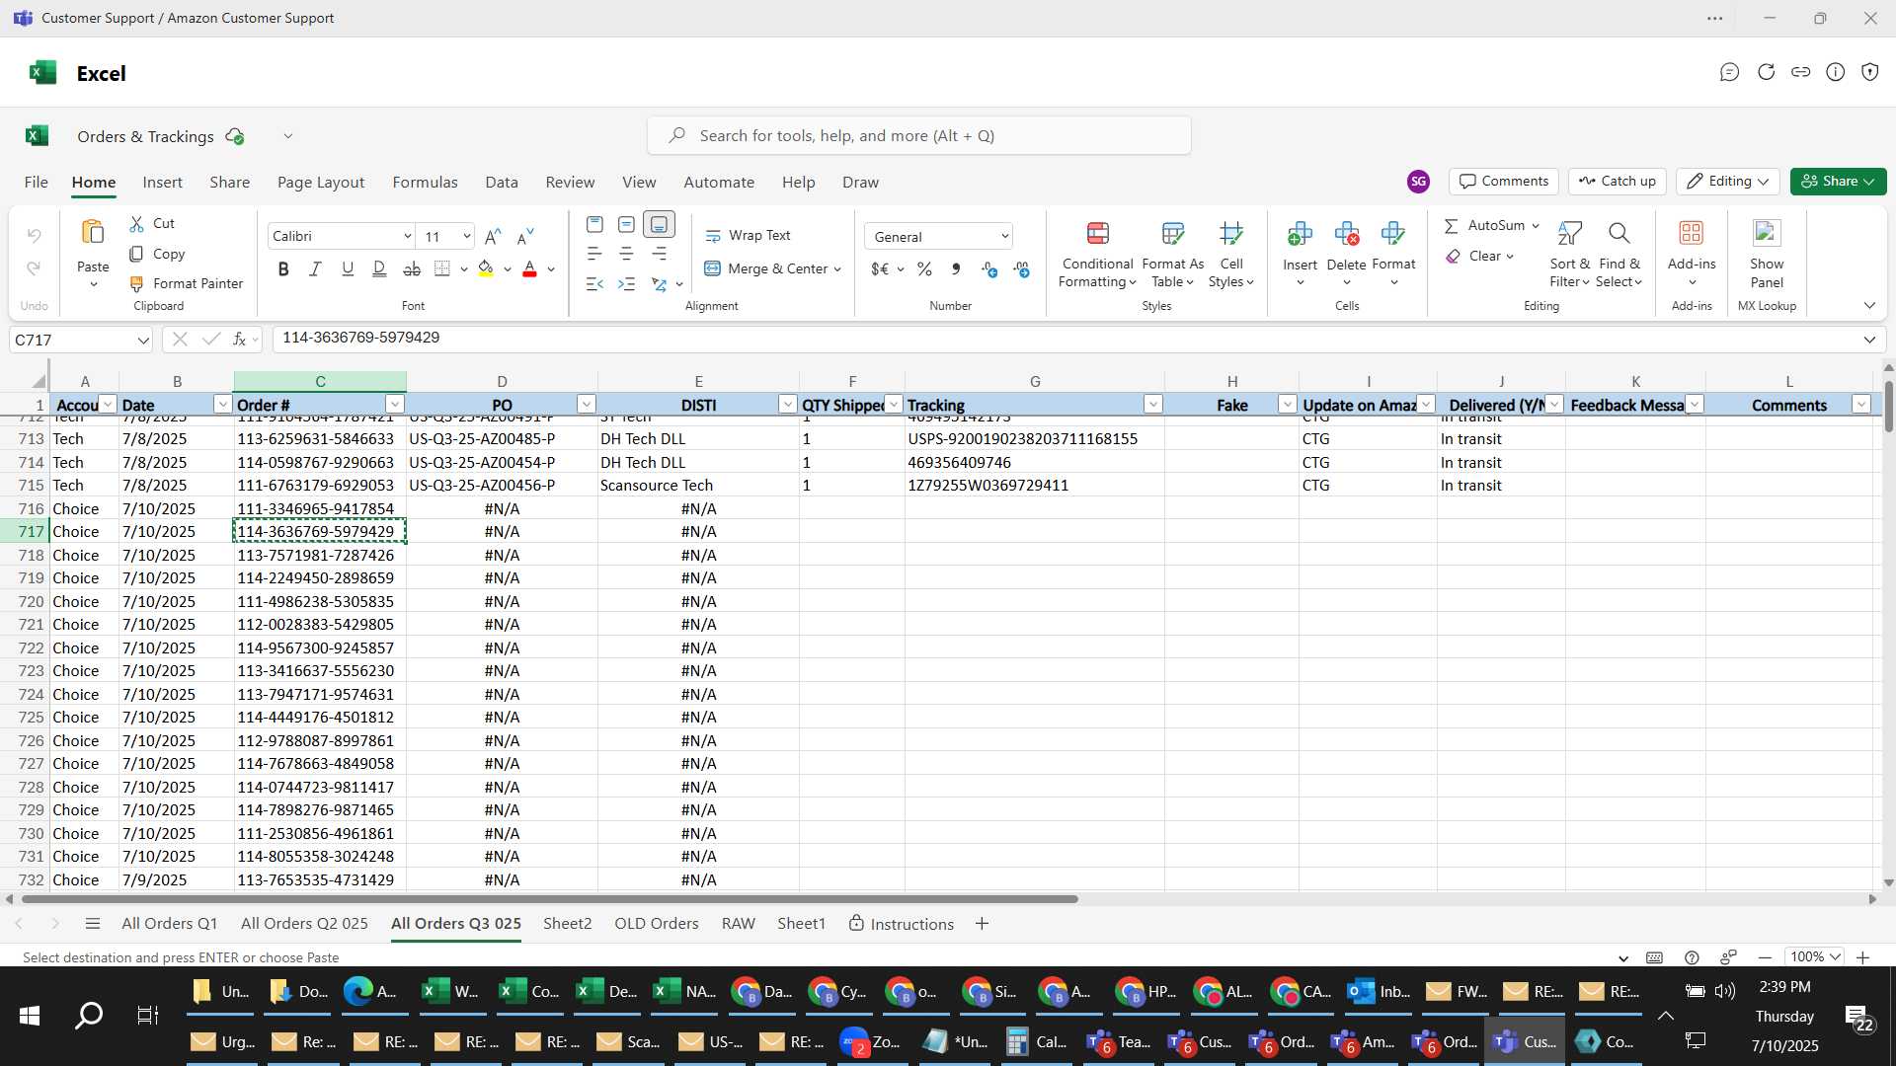Open the Editing mode button
Screen dimensions: 1896x1066
pos(1727,182)
